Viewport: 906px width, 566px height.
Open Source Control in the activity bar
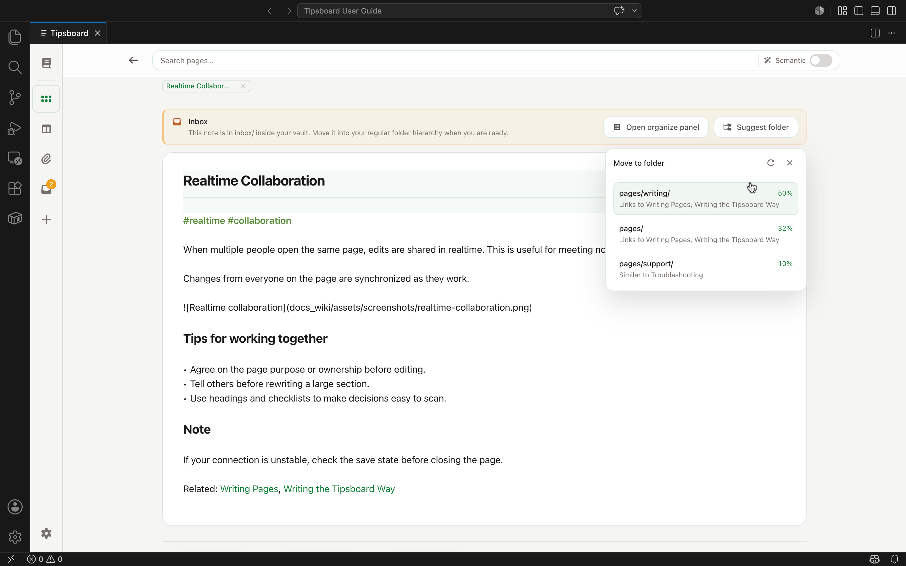coord(15,97)
